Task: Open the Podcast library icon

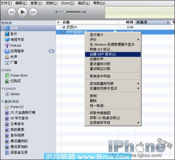Action: click(7, 45)
